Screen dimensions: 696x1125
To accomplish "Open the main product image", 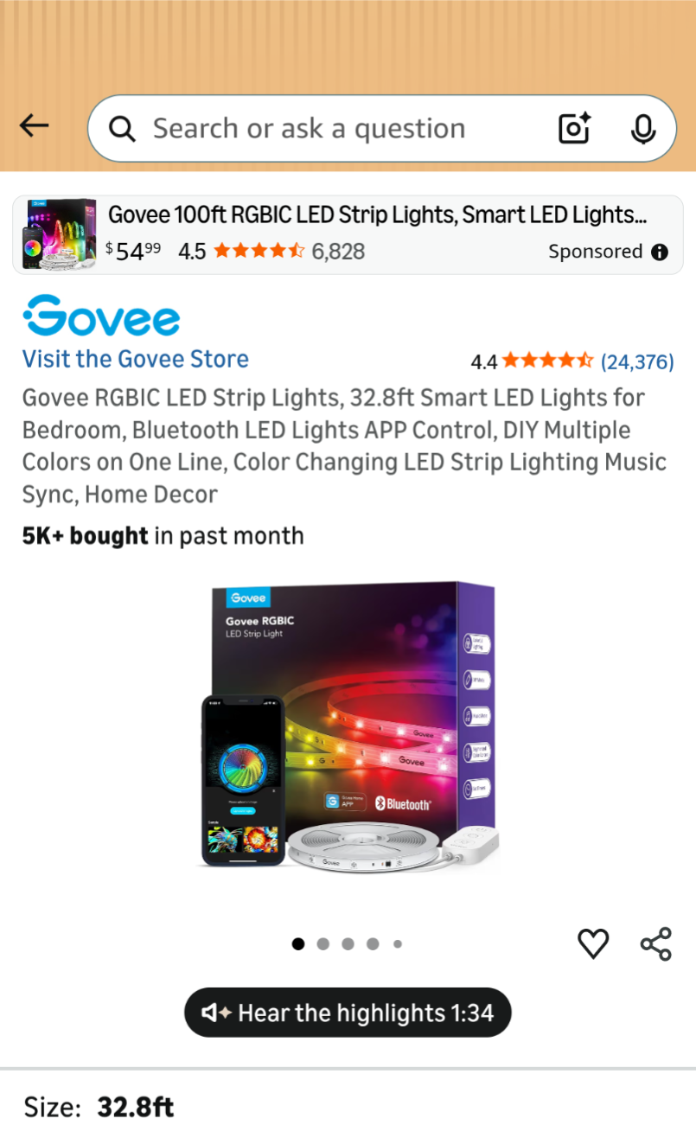I will (x=349, y=728).
